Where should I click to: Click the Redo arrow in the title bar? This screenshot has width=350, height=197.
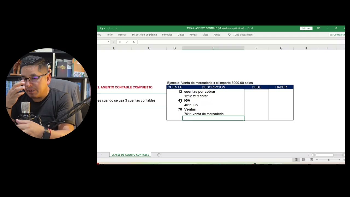pos(109,28)
